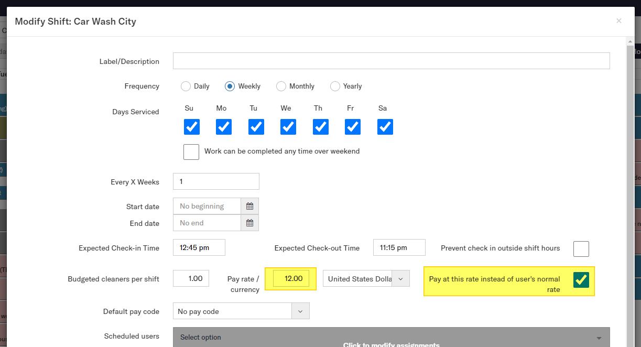This screenshot has width=641, height=347.
Task: Click the Expected Check-in Time field
Action: pyautogui.click(x=199, y=247)
